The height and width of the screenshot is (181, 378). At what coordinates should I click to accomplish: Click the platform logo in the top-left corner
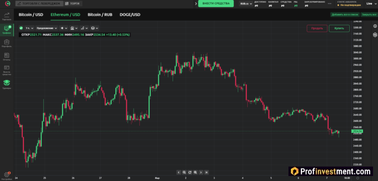point(7,3)
